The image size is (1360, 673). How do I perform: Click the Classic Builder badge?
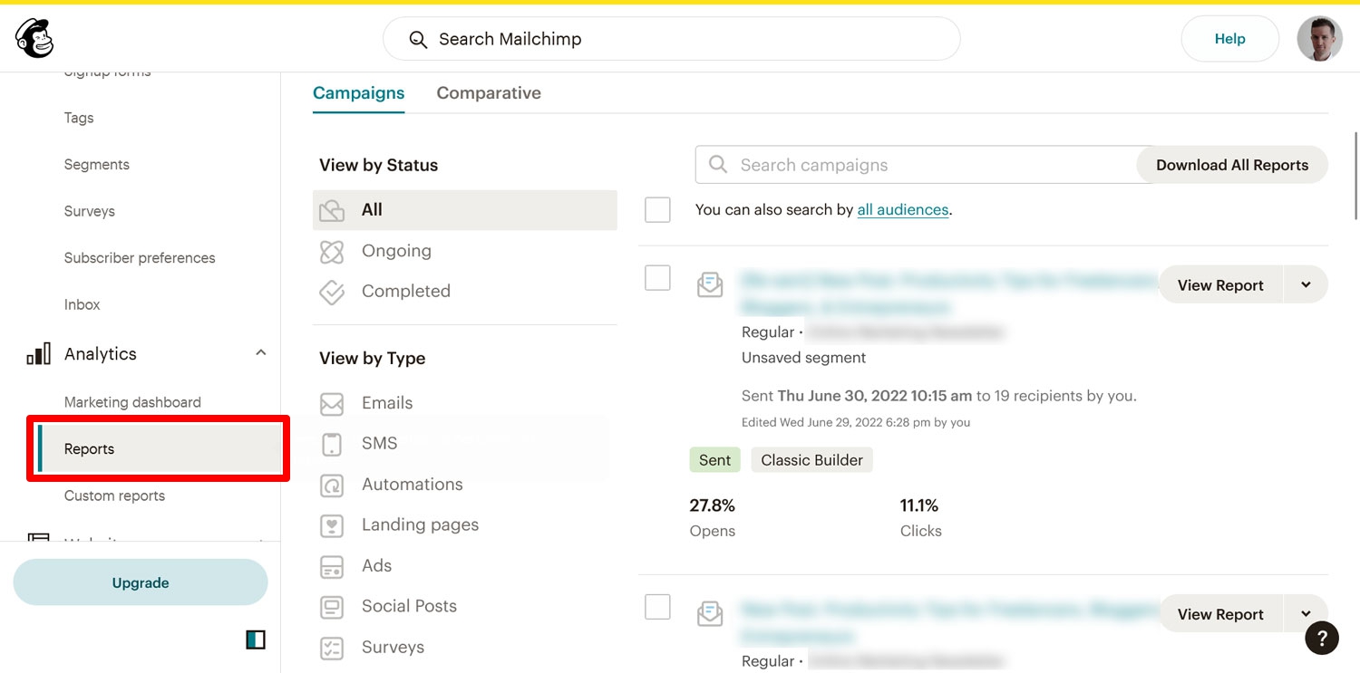click(x=812, y=460)
